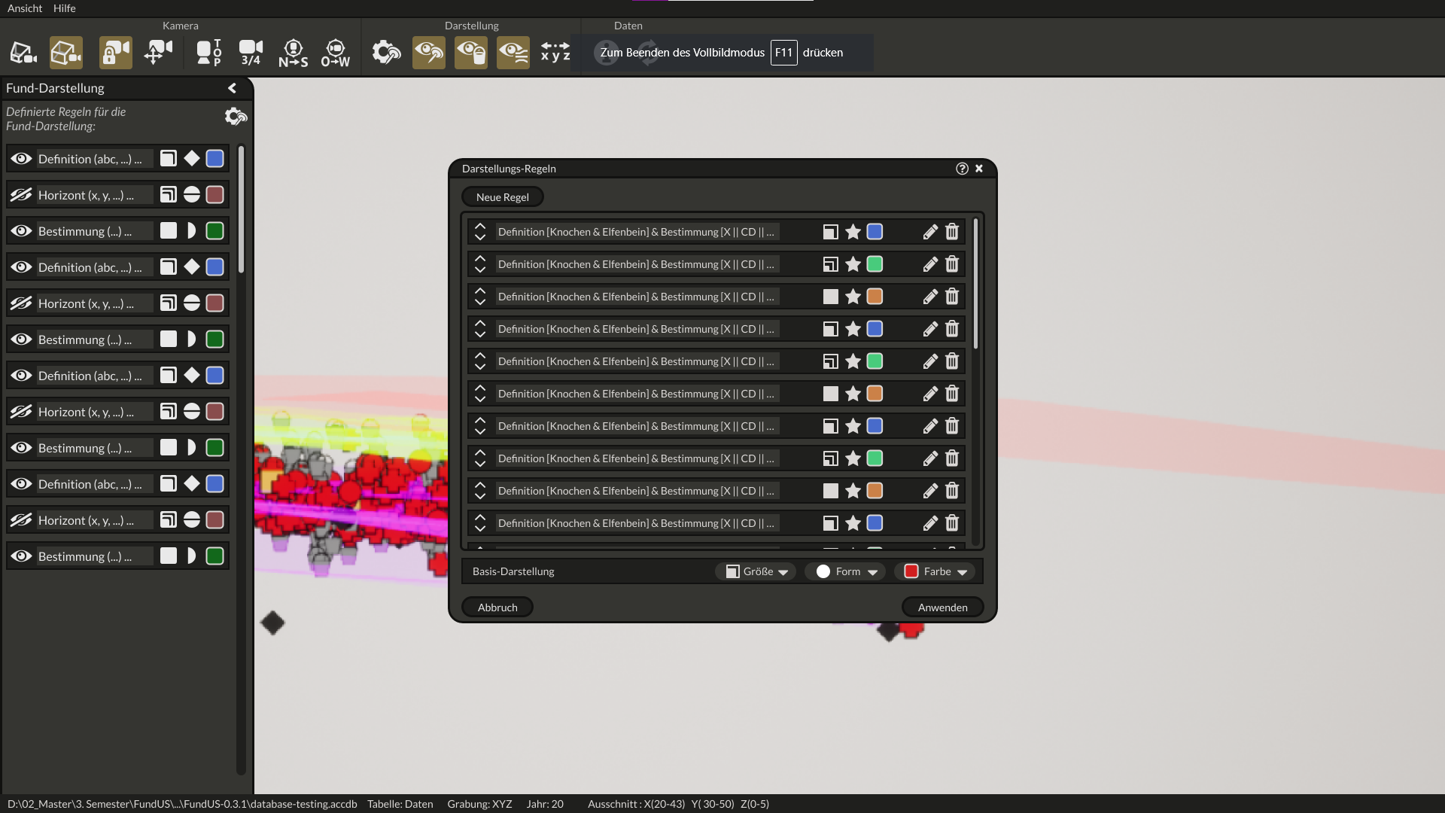Screen dimensions: 1445x813
Task: Click the x y z axis arrows icon
Action: tap(555, 53)
